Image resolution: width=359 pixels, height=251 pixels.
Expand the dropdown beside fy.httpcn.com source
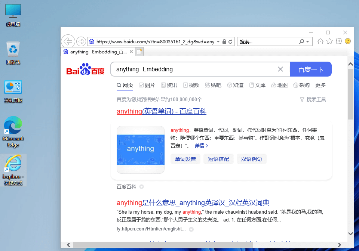pos(191,229)
